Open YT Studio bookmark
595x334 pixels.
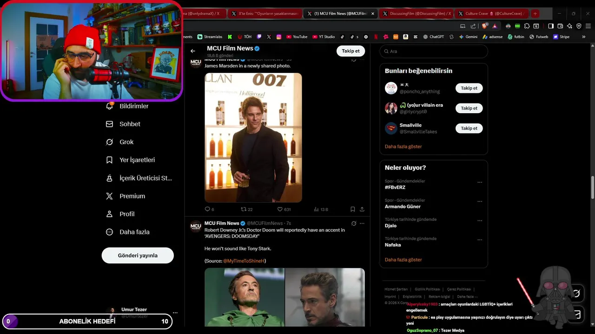pos(324,37)
